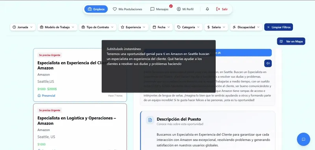Click the Descripción del Puesto heading
The width and height of the screenshot is (315, 150).
tap(179, 119)
